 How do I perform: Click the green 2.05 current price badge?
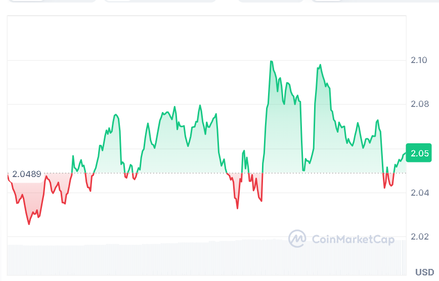pyautogui.click(x=420, y=154)
